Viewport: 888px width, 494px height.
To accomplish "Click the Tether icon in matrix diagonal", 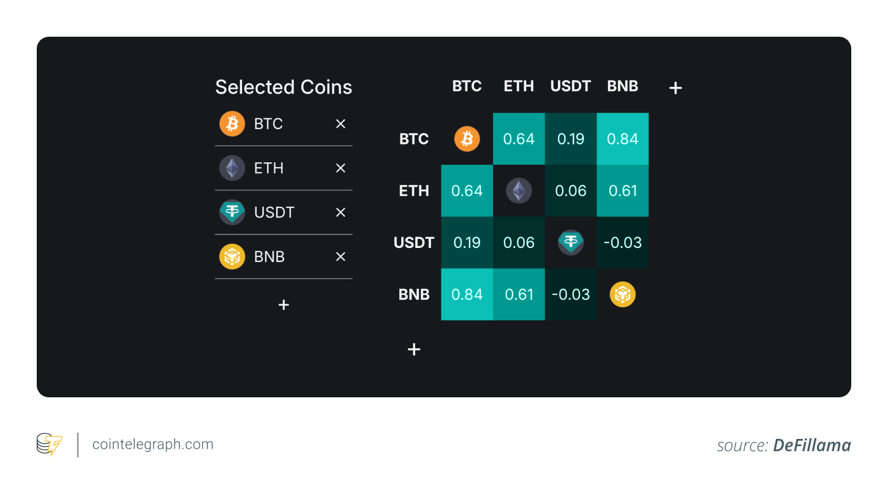I will 571,242.
